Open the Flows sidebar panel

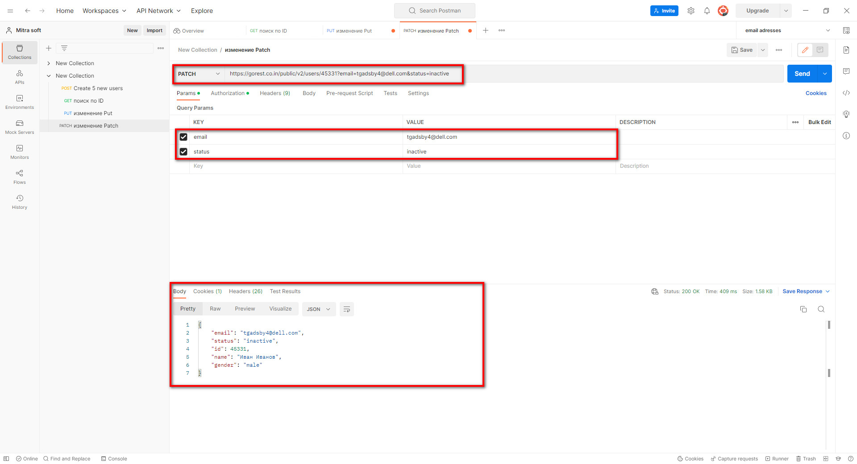click(x=20, y=177)
